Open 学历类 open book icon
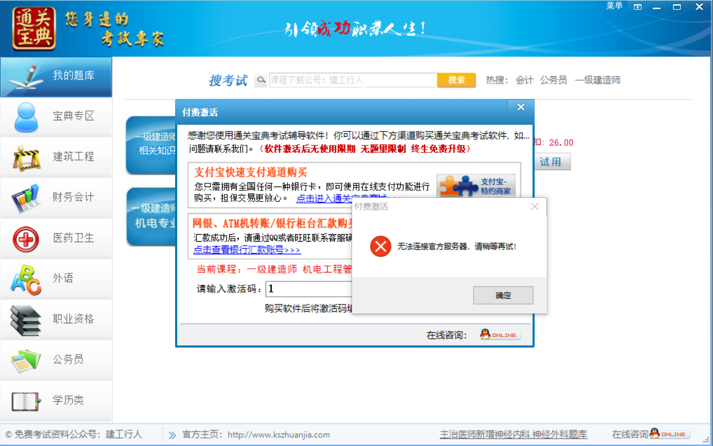Image resolution: width=713 pixels, height=446 pixels. (x=25, y=402)
